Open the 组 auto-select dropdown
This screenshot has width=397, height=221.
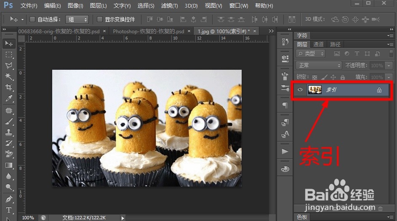tap(77, 19)
